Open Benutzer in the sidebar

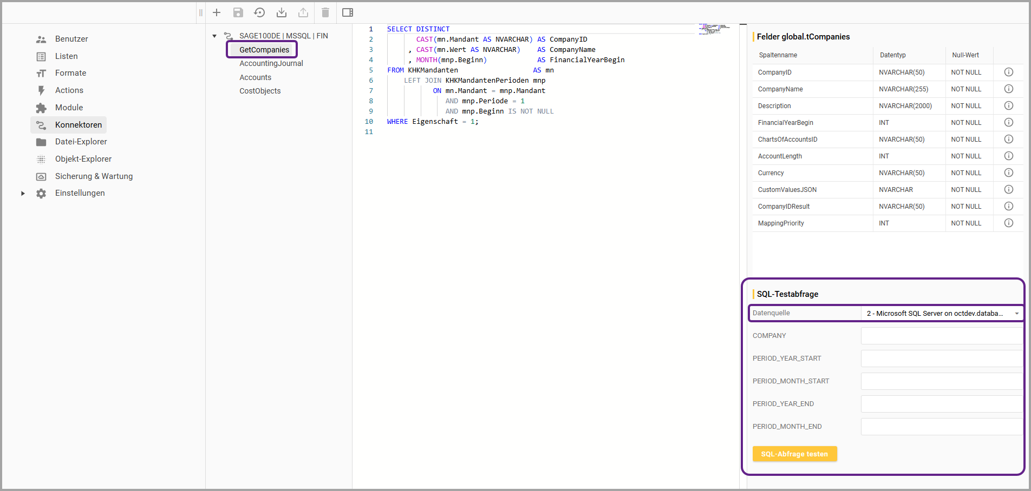pos(71,39)
